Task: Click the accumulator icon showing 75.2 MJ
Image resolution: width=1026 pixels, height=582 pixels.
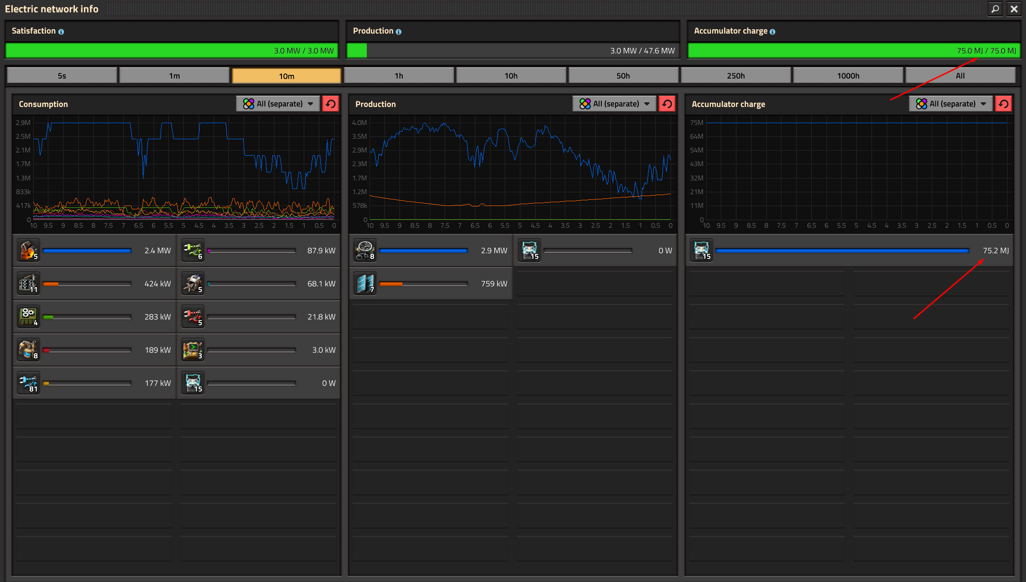Action: point(701,251)
